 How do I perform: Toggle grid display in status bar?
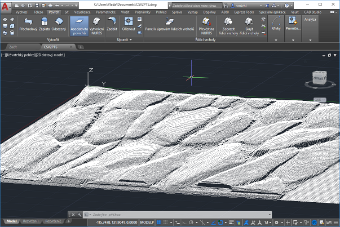coord(160,222)
